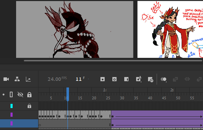Screen dimensions: 203x130
Task: Click frame 40 on the ruler
Action: [150, 98]
